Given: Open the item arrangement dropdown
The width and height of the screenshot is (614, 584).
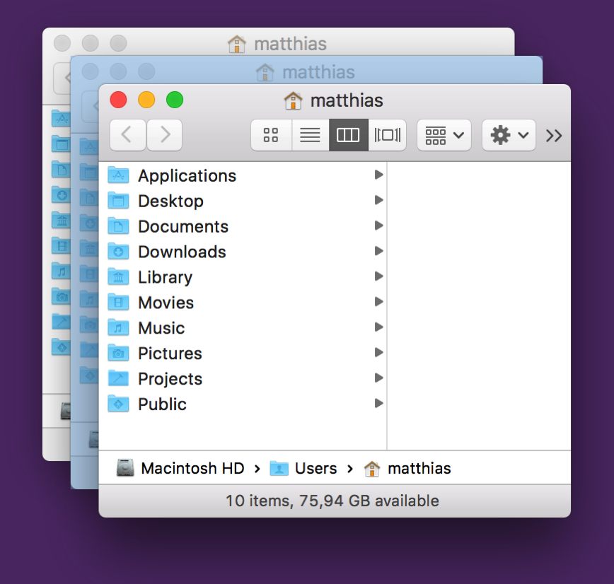Looking at the screenshot, I should [444, 135].
